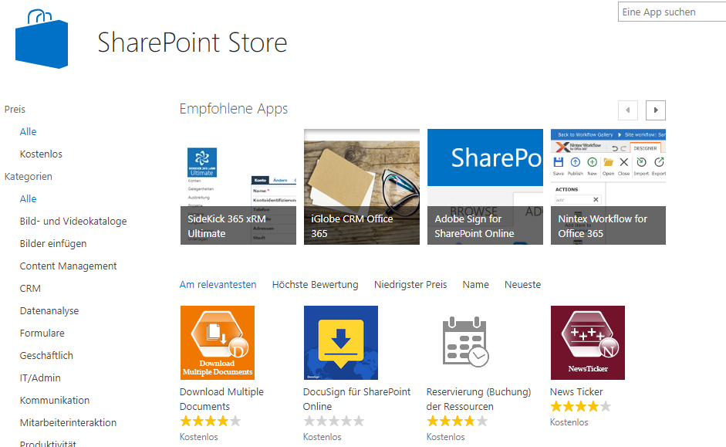
Task: Sort apps by Höchste Bewertung
Action: pos(315,285)
